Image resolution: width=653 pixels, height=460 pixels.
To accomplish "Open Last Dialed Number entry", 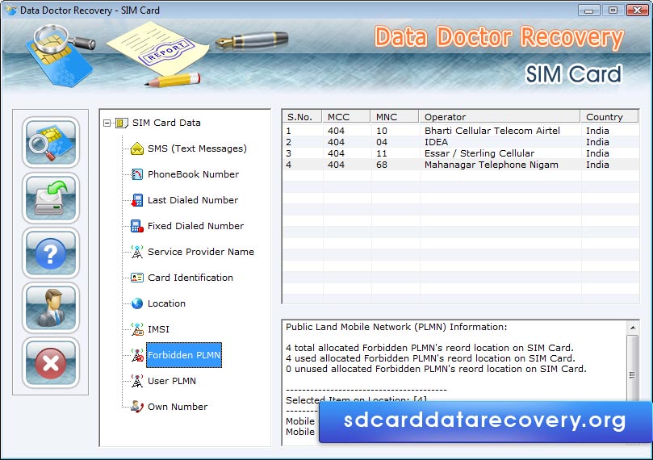I will click(193, 200).
